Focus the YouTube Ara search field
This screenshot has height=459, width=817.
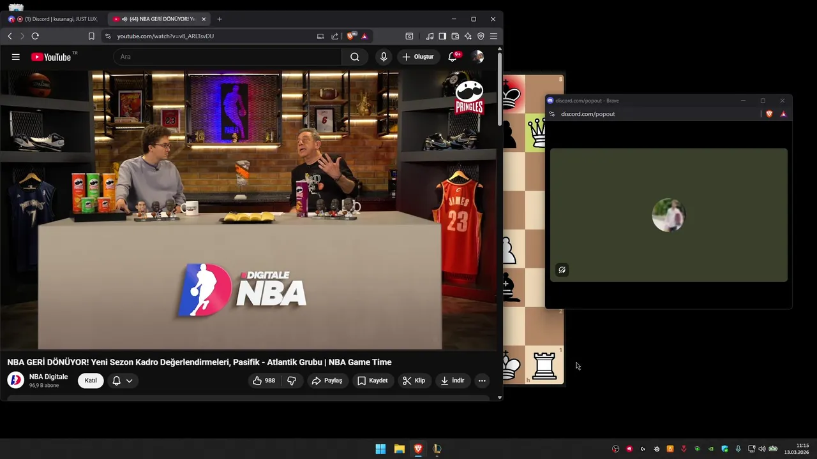(228, 57)
